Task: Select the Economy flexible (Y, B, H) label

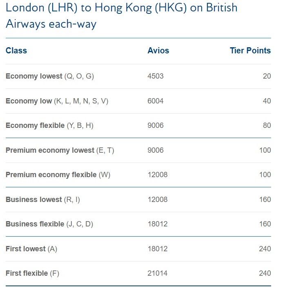Action: pyautogui.click(x=49, y=125)
